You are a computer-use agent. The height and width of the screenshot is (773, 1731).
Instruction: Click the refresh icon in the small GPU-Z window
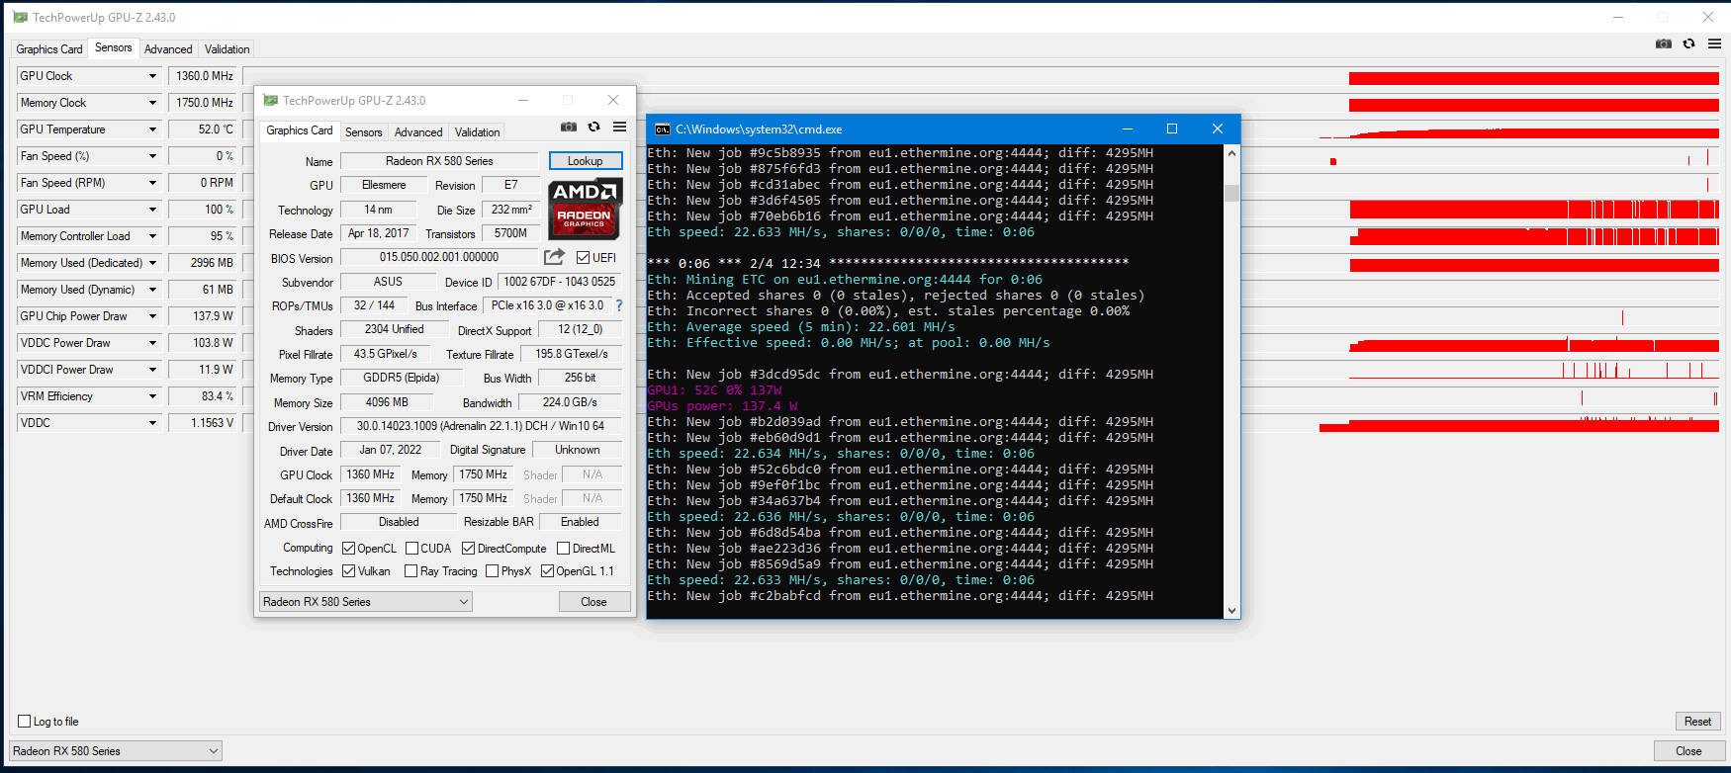(x=593, y=127)
